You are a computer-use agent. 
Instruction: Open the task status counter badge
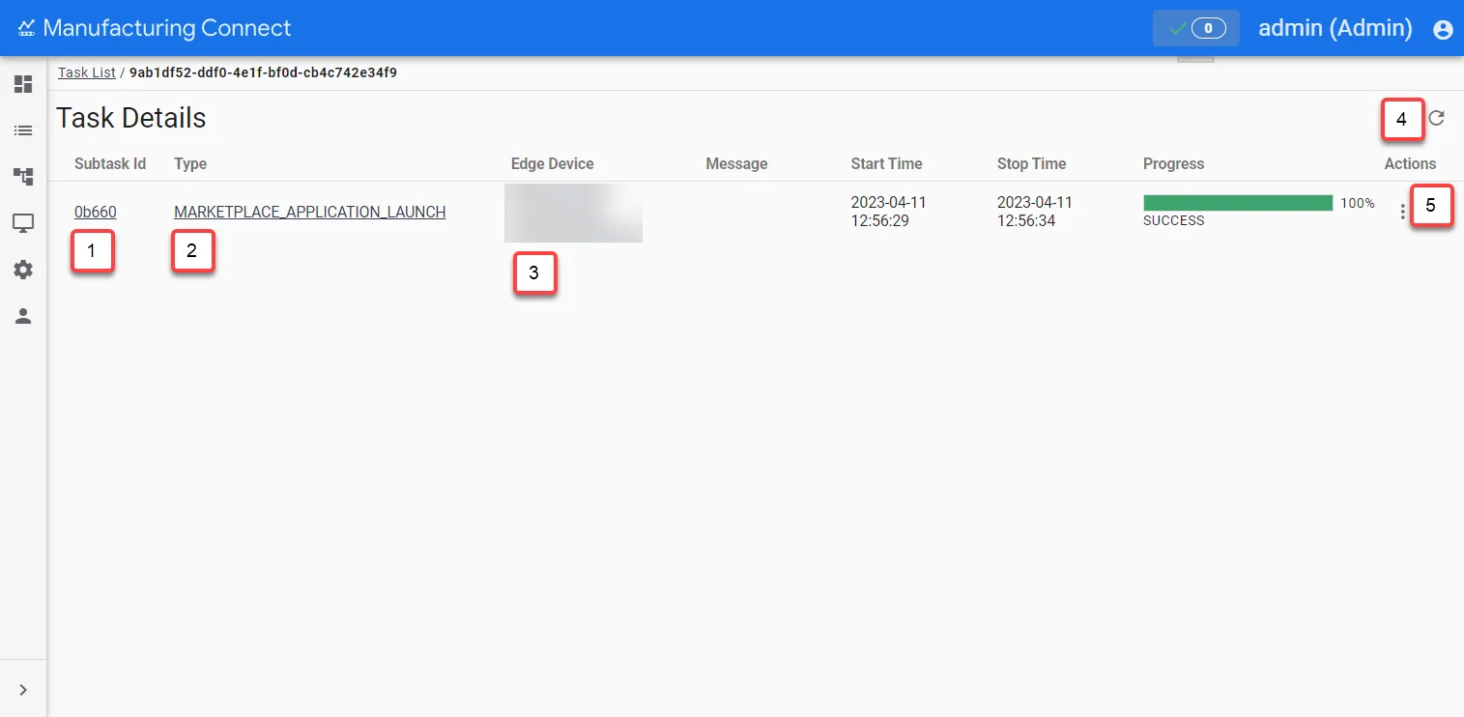coord(1196,28)
